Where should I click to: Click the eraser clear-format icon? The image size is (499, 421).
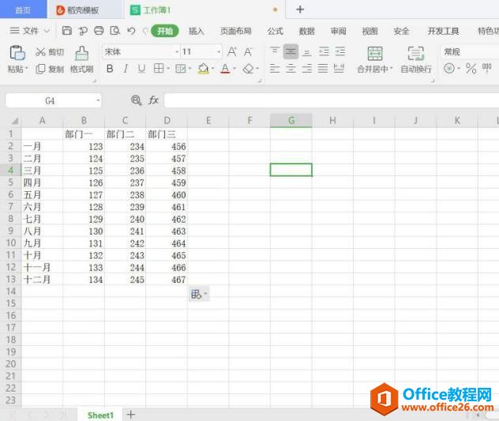tap(248, 69)
